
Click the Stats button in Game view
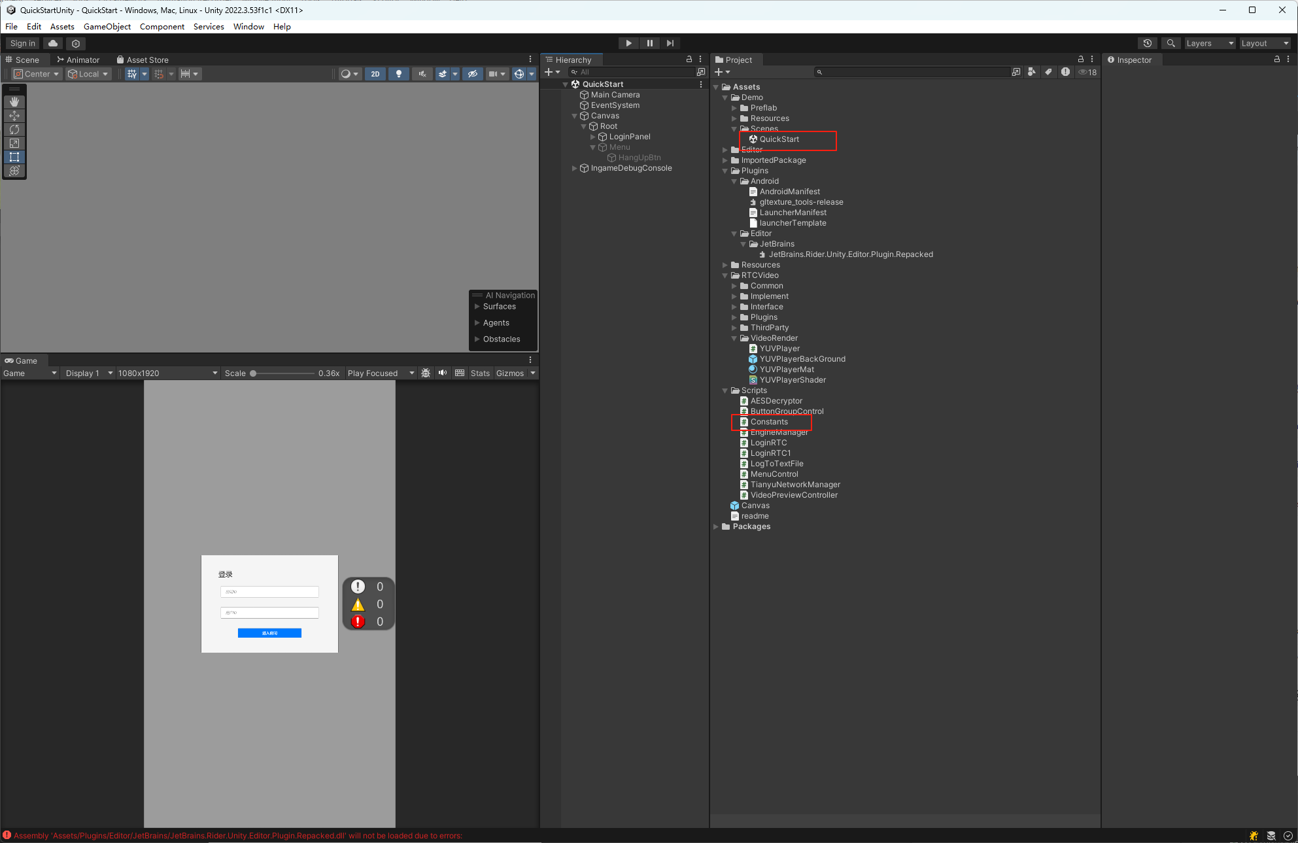pyautogui.click(x=479, y=373)
